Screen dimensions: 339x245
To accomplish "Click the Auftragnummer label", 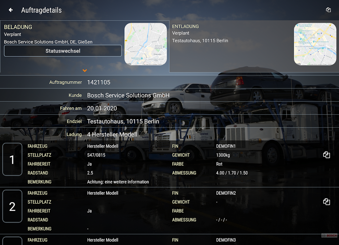I will (x=65, y=82).
